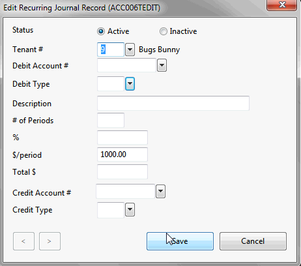
Task: Focus the Total $ input field
Action: (122, 171)
